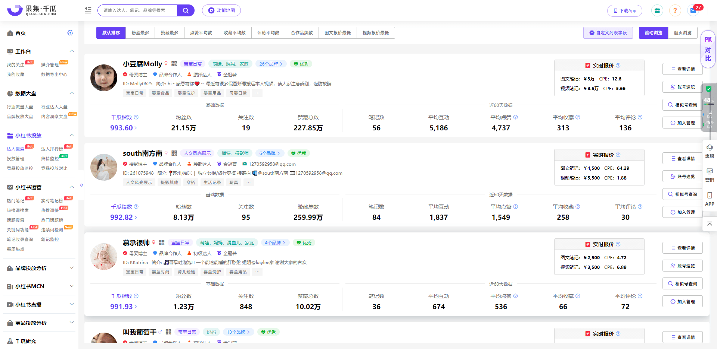Click help icon next to 慕承很帅 平均收藏
This screenshot has height=349, width=717.
coord(578,296)
